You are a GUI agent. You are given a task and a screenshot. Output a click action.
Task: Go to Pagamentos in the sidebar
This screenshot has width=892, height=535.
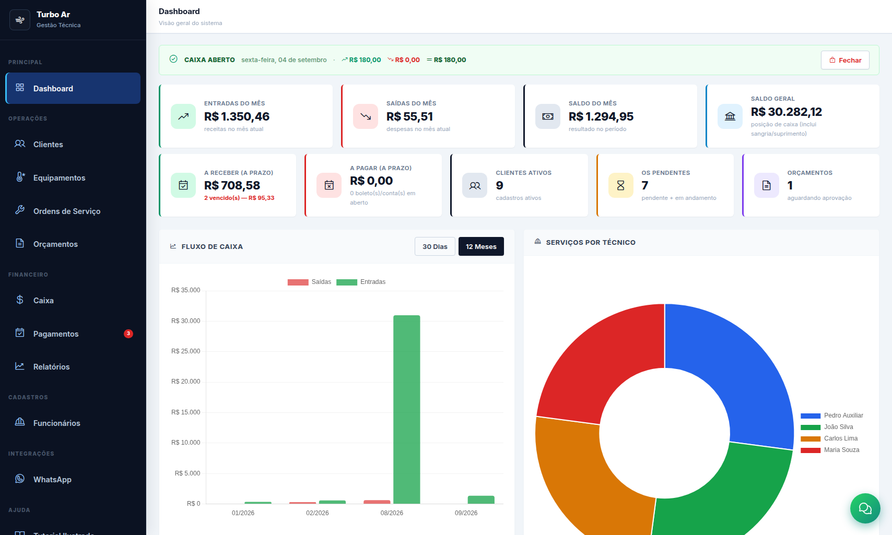tap(73, 334)
